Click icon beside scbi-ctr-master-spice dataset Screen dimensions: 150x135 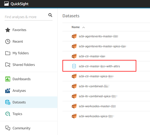[74, 76]
